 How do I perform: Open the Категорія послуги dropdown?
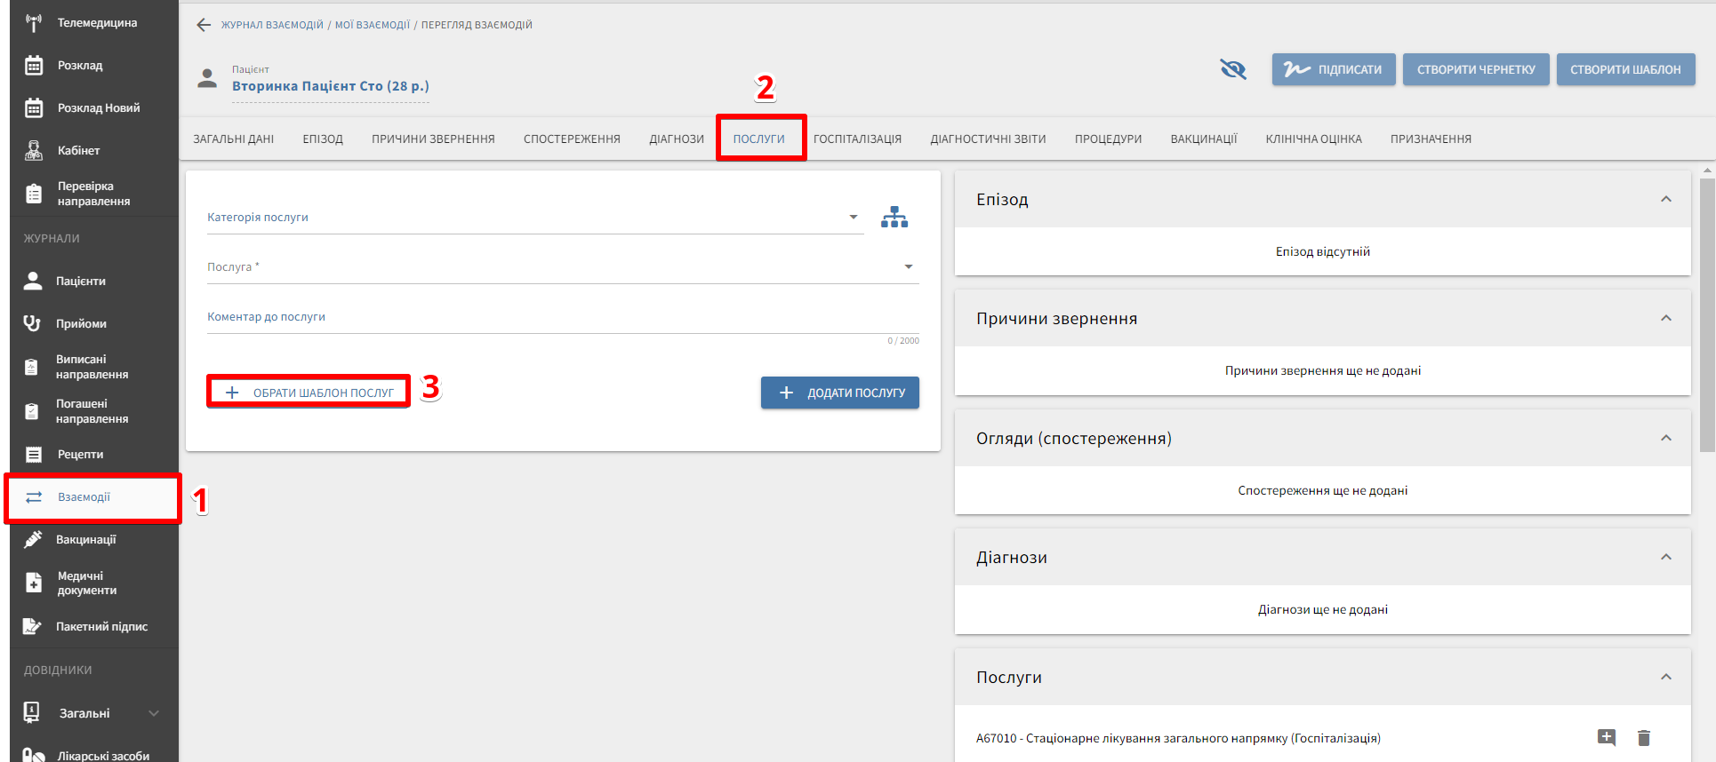pos(853,218)
